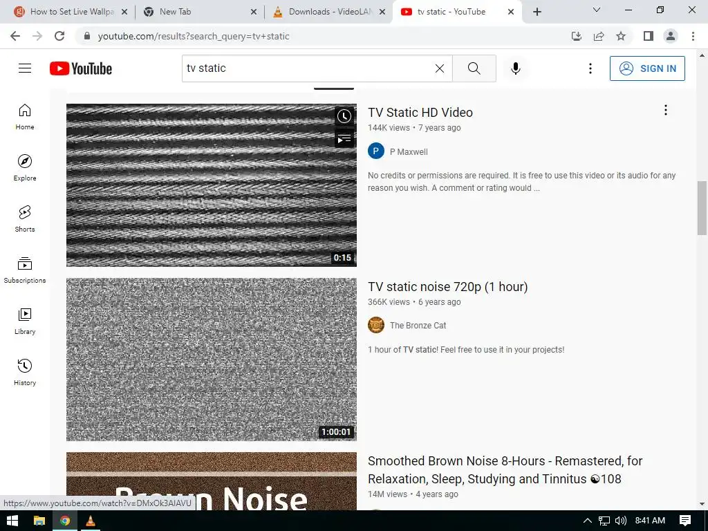Add TV Static HD Video to queue
This screenshot has height=531, width=708.
pyautogui.click(x=344, y=138)
